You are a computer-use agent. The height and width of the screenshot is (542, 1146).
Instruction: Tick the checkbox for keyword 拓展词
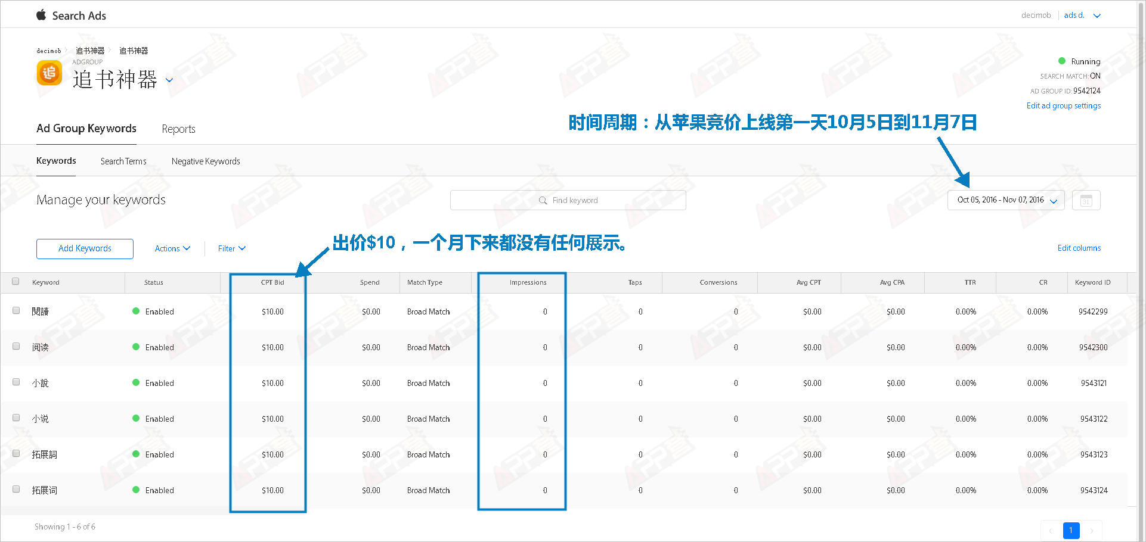pyautogui.click(x=16, y=490)
